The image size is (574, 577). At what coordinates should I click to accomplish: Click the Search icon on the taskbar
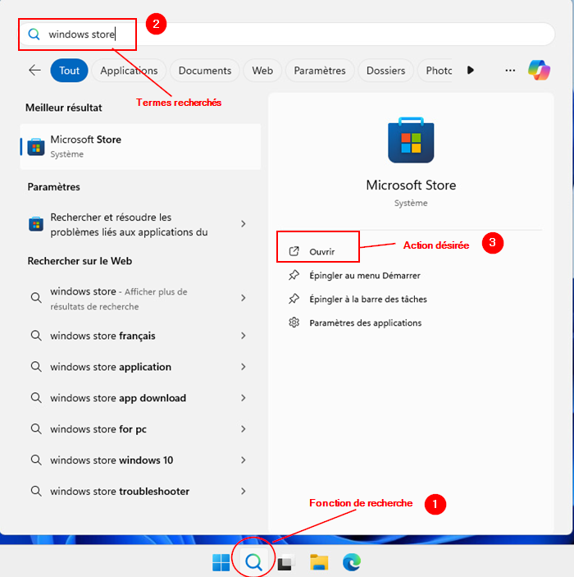253,562
